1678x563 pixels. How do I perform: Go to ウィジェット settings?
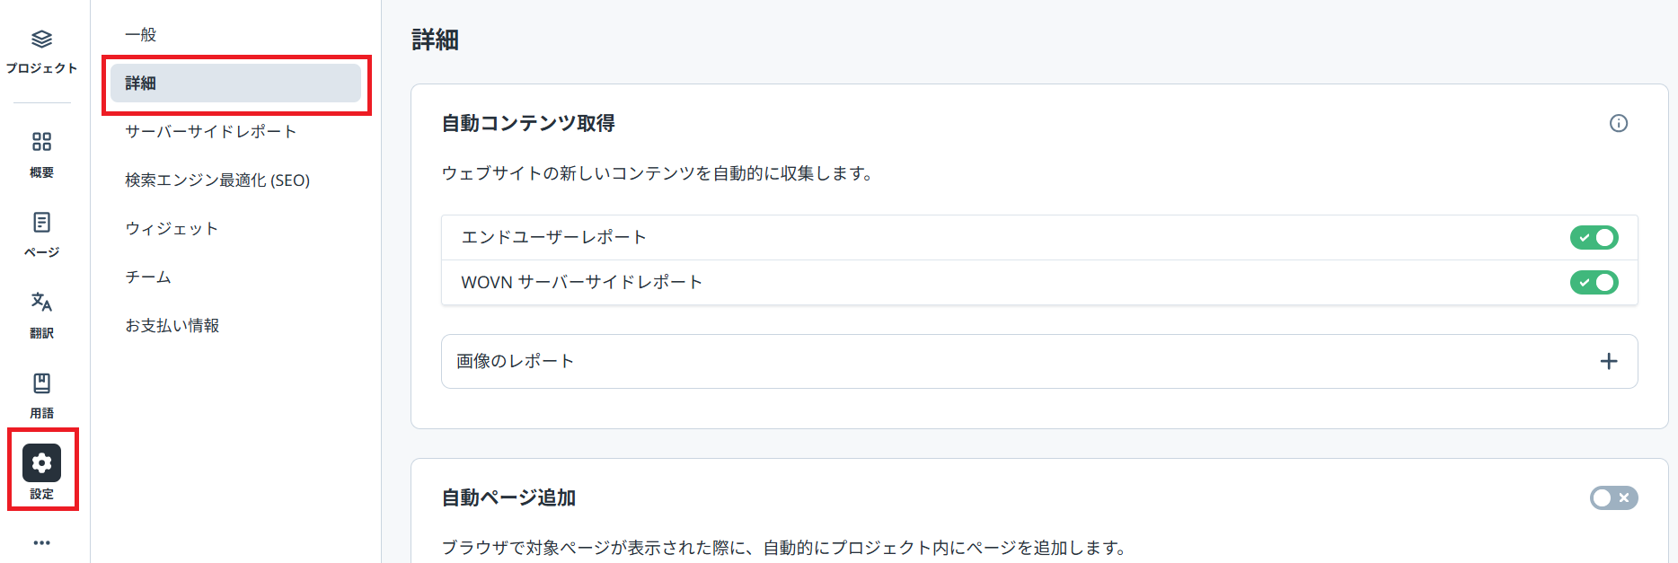click(171, 228)
